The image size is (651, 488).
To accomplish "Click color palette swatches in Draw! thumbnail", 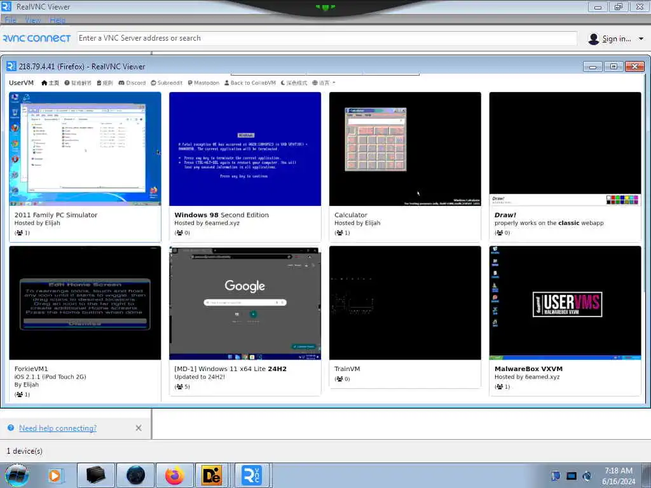I will 622,200.
